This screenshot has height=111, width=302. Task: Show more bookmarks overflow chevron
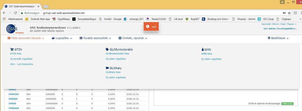(x=300, y=19)
